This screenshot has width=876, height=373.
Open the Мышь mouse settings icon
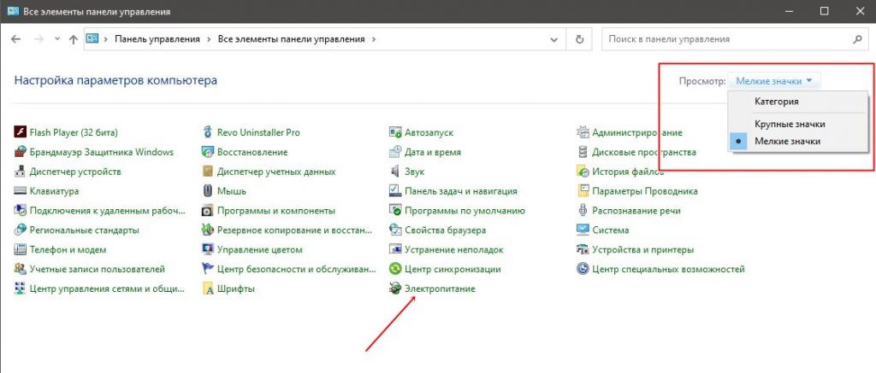point(208,191)
